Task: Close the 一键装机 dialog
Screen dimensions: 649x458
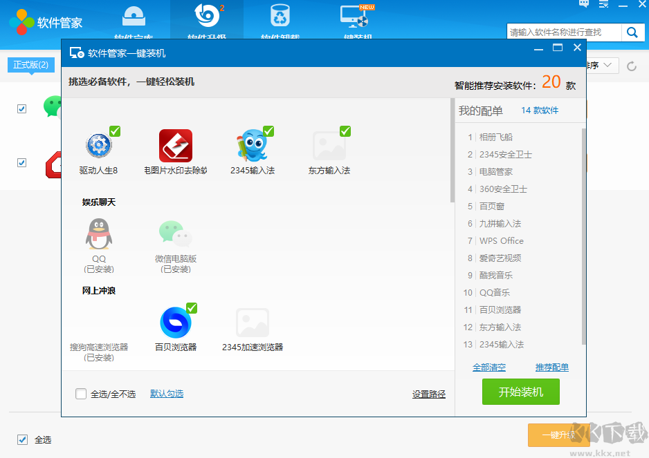Action: click(x=578, y=48)
